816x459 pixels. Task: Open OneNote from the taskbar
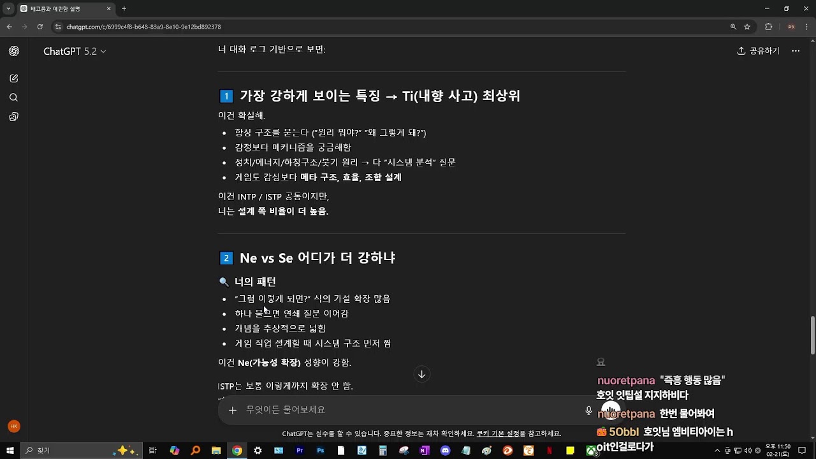point(425,451)
